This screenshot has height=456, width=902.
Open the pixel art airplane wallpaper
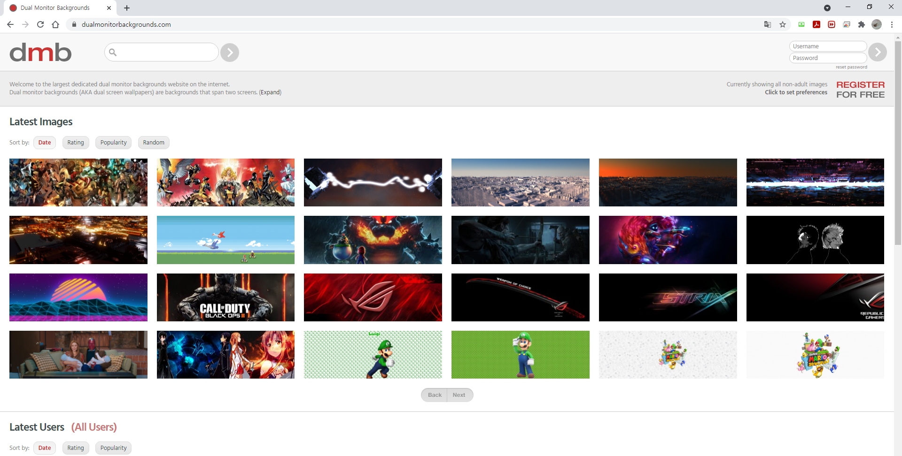(225, 240)
